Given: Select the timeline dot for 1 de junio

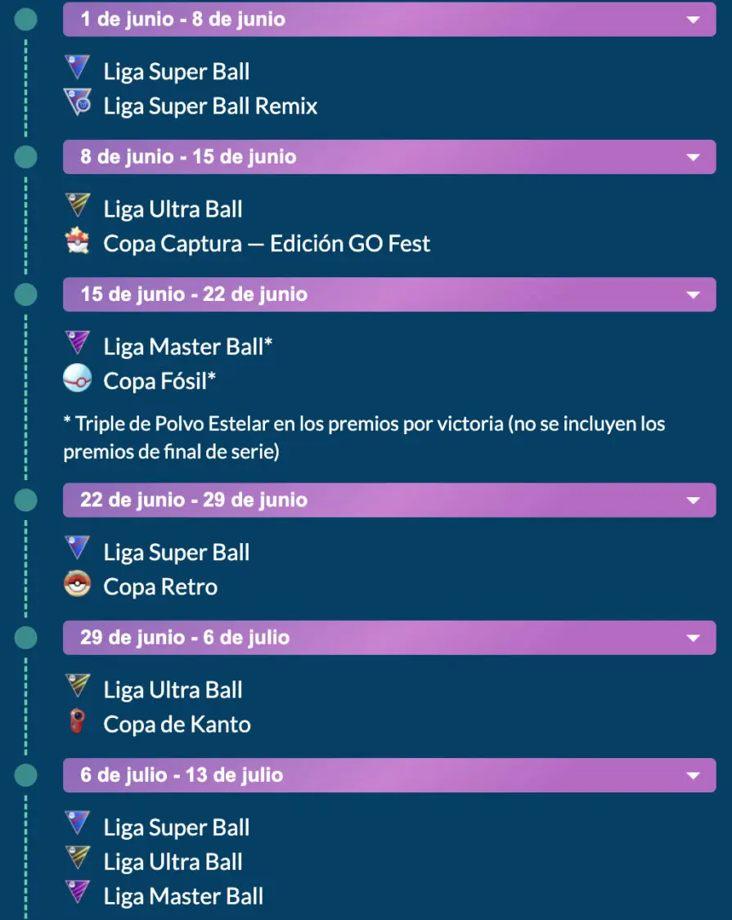Looking at the screenshot, I should point(26,20).
